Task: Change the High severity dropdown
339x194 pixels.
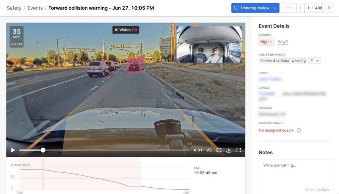Action: tap(266, 42)
